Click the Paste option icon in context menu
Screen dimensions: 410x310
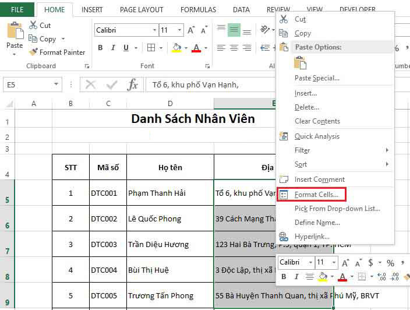click(x=300, y=63)
